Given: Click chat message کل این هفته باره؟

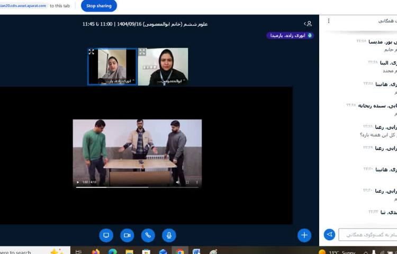Looking at the screenshot, I should click(x=378, y=135).
